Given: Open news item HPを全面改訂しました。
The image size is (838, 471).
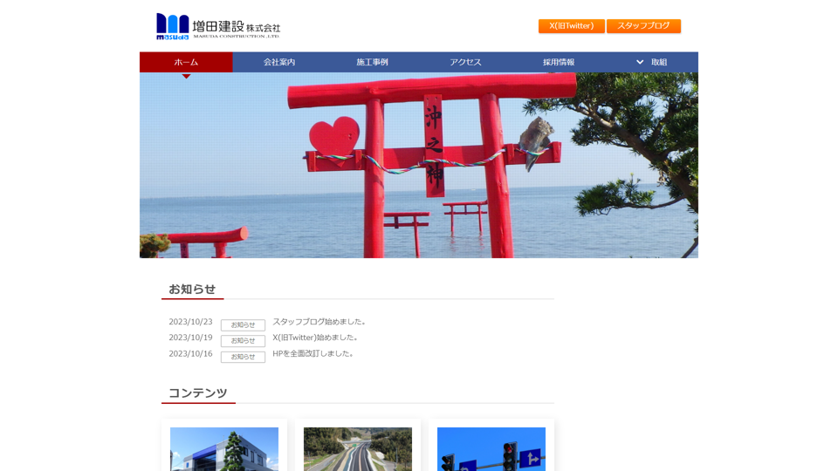Looking at the screenshot, I should coord(313,353).
